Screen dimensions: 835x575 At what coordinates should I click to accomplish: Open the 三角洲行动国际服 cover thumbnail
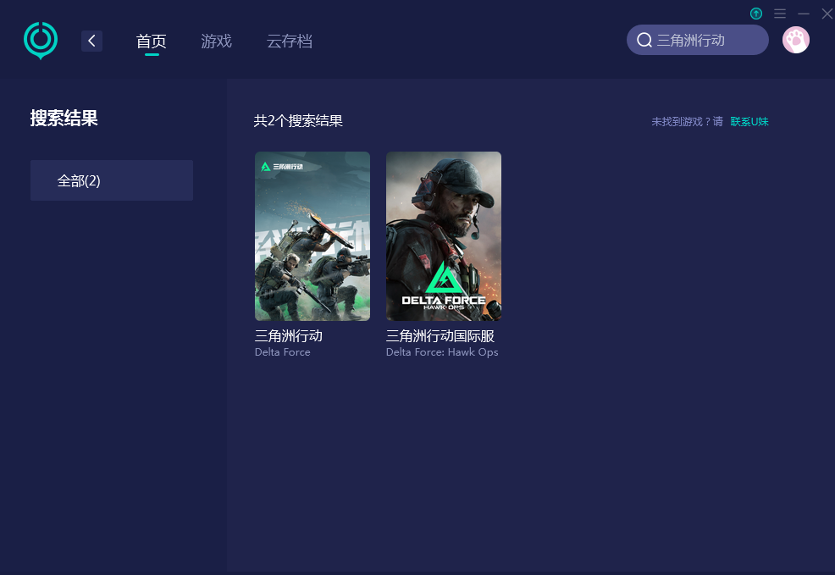(x=444, y=236)
